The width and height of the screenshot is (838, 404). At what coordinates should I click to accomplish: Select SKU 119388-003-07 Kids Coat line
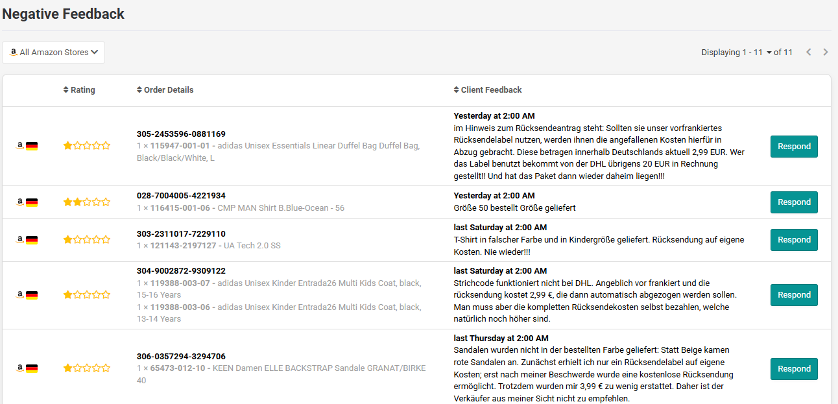click(x=279, y=289)
